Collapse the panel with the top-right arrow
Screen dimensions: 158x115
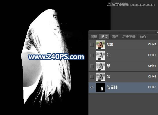click(157, 32)
